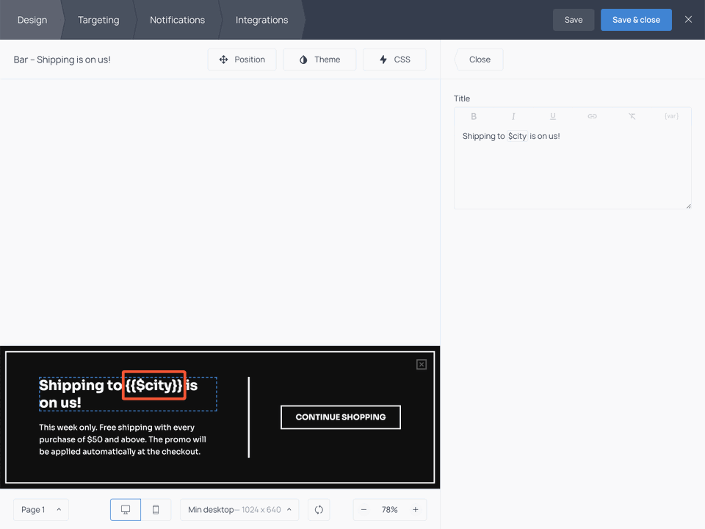This screenshot has height=529, width=705.
Task: Open the Notifications tab
Action: [177, 20]
